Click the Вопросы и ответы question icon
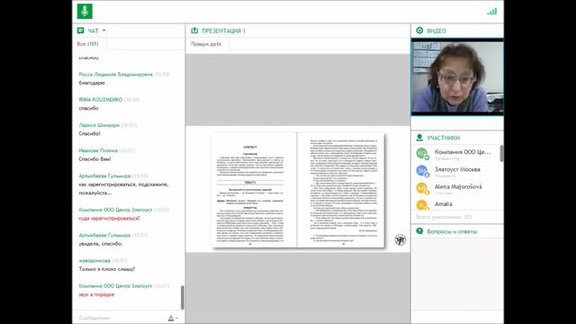 (419, 231)
